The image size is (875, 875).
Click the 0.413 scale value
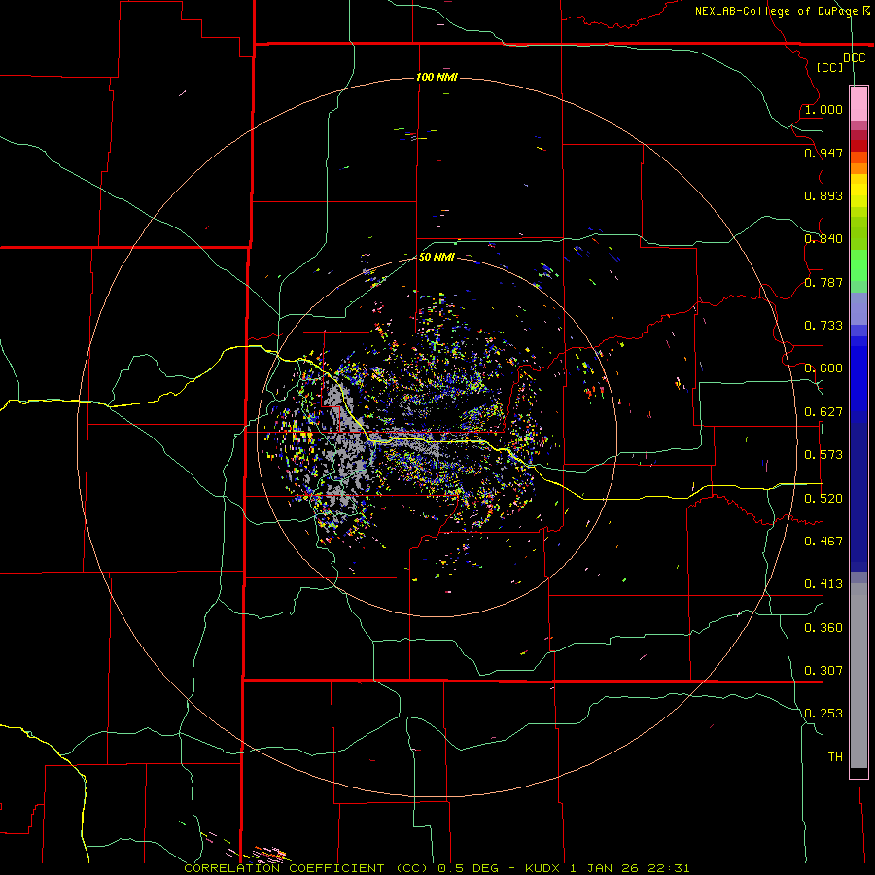coord(823,584)
